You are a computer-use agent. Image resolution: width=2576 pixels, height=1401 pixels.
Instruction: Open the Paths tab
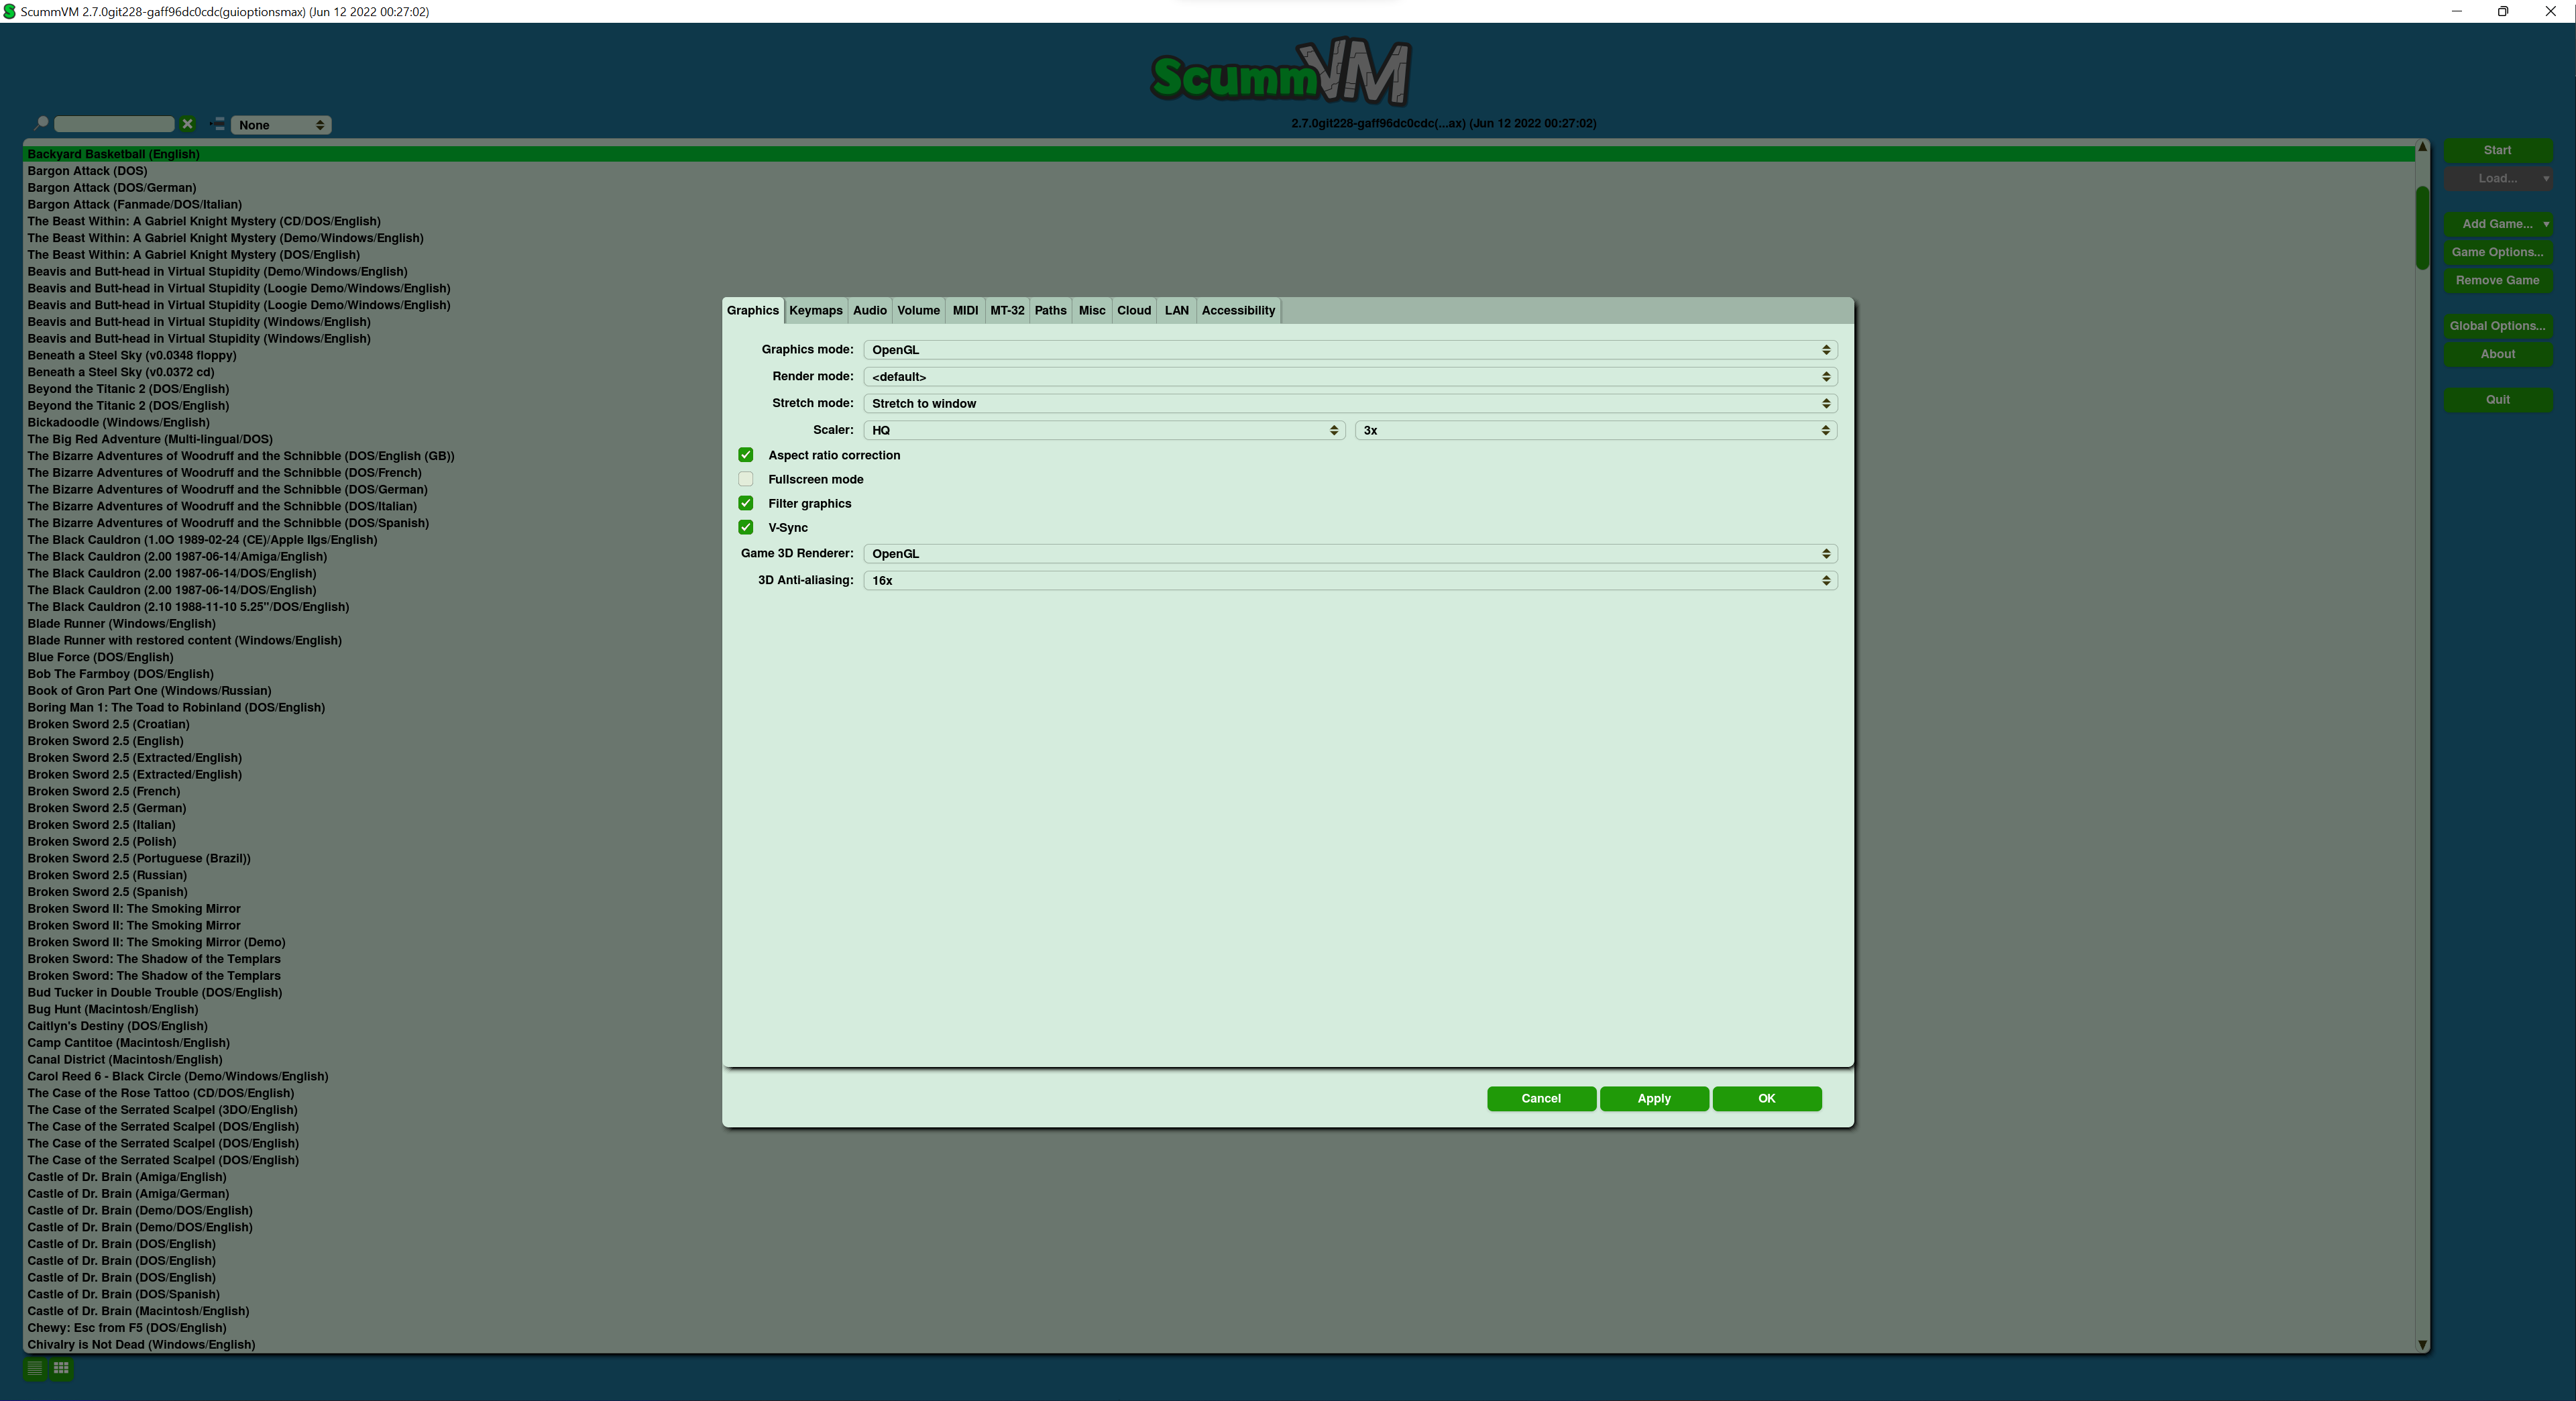click(x=1050, y=310)
